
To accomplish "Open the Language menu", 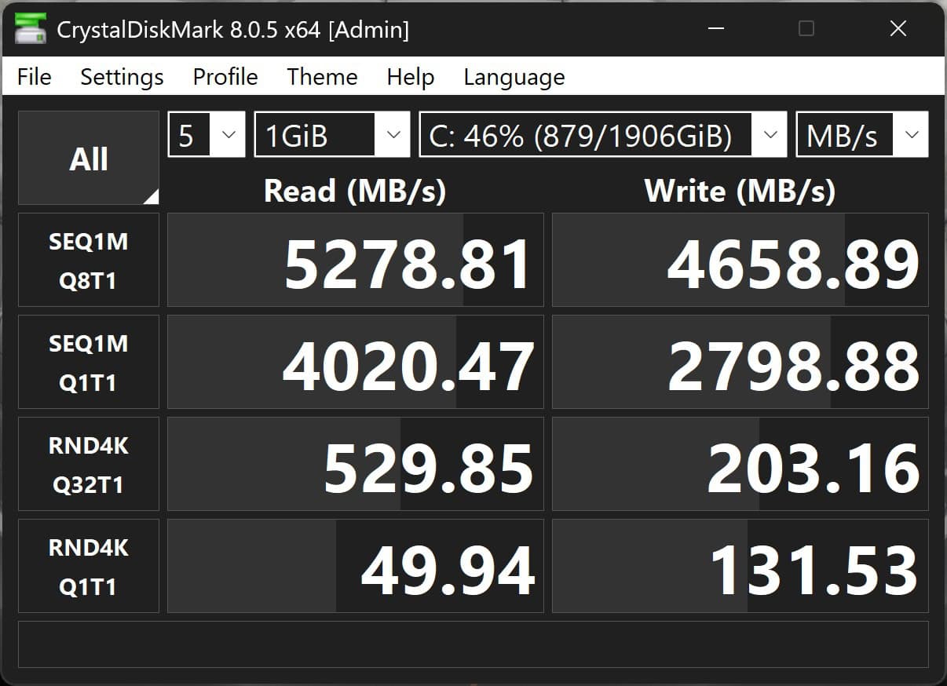I will pos(514,76).
